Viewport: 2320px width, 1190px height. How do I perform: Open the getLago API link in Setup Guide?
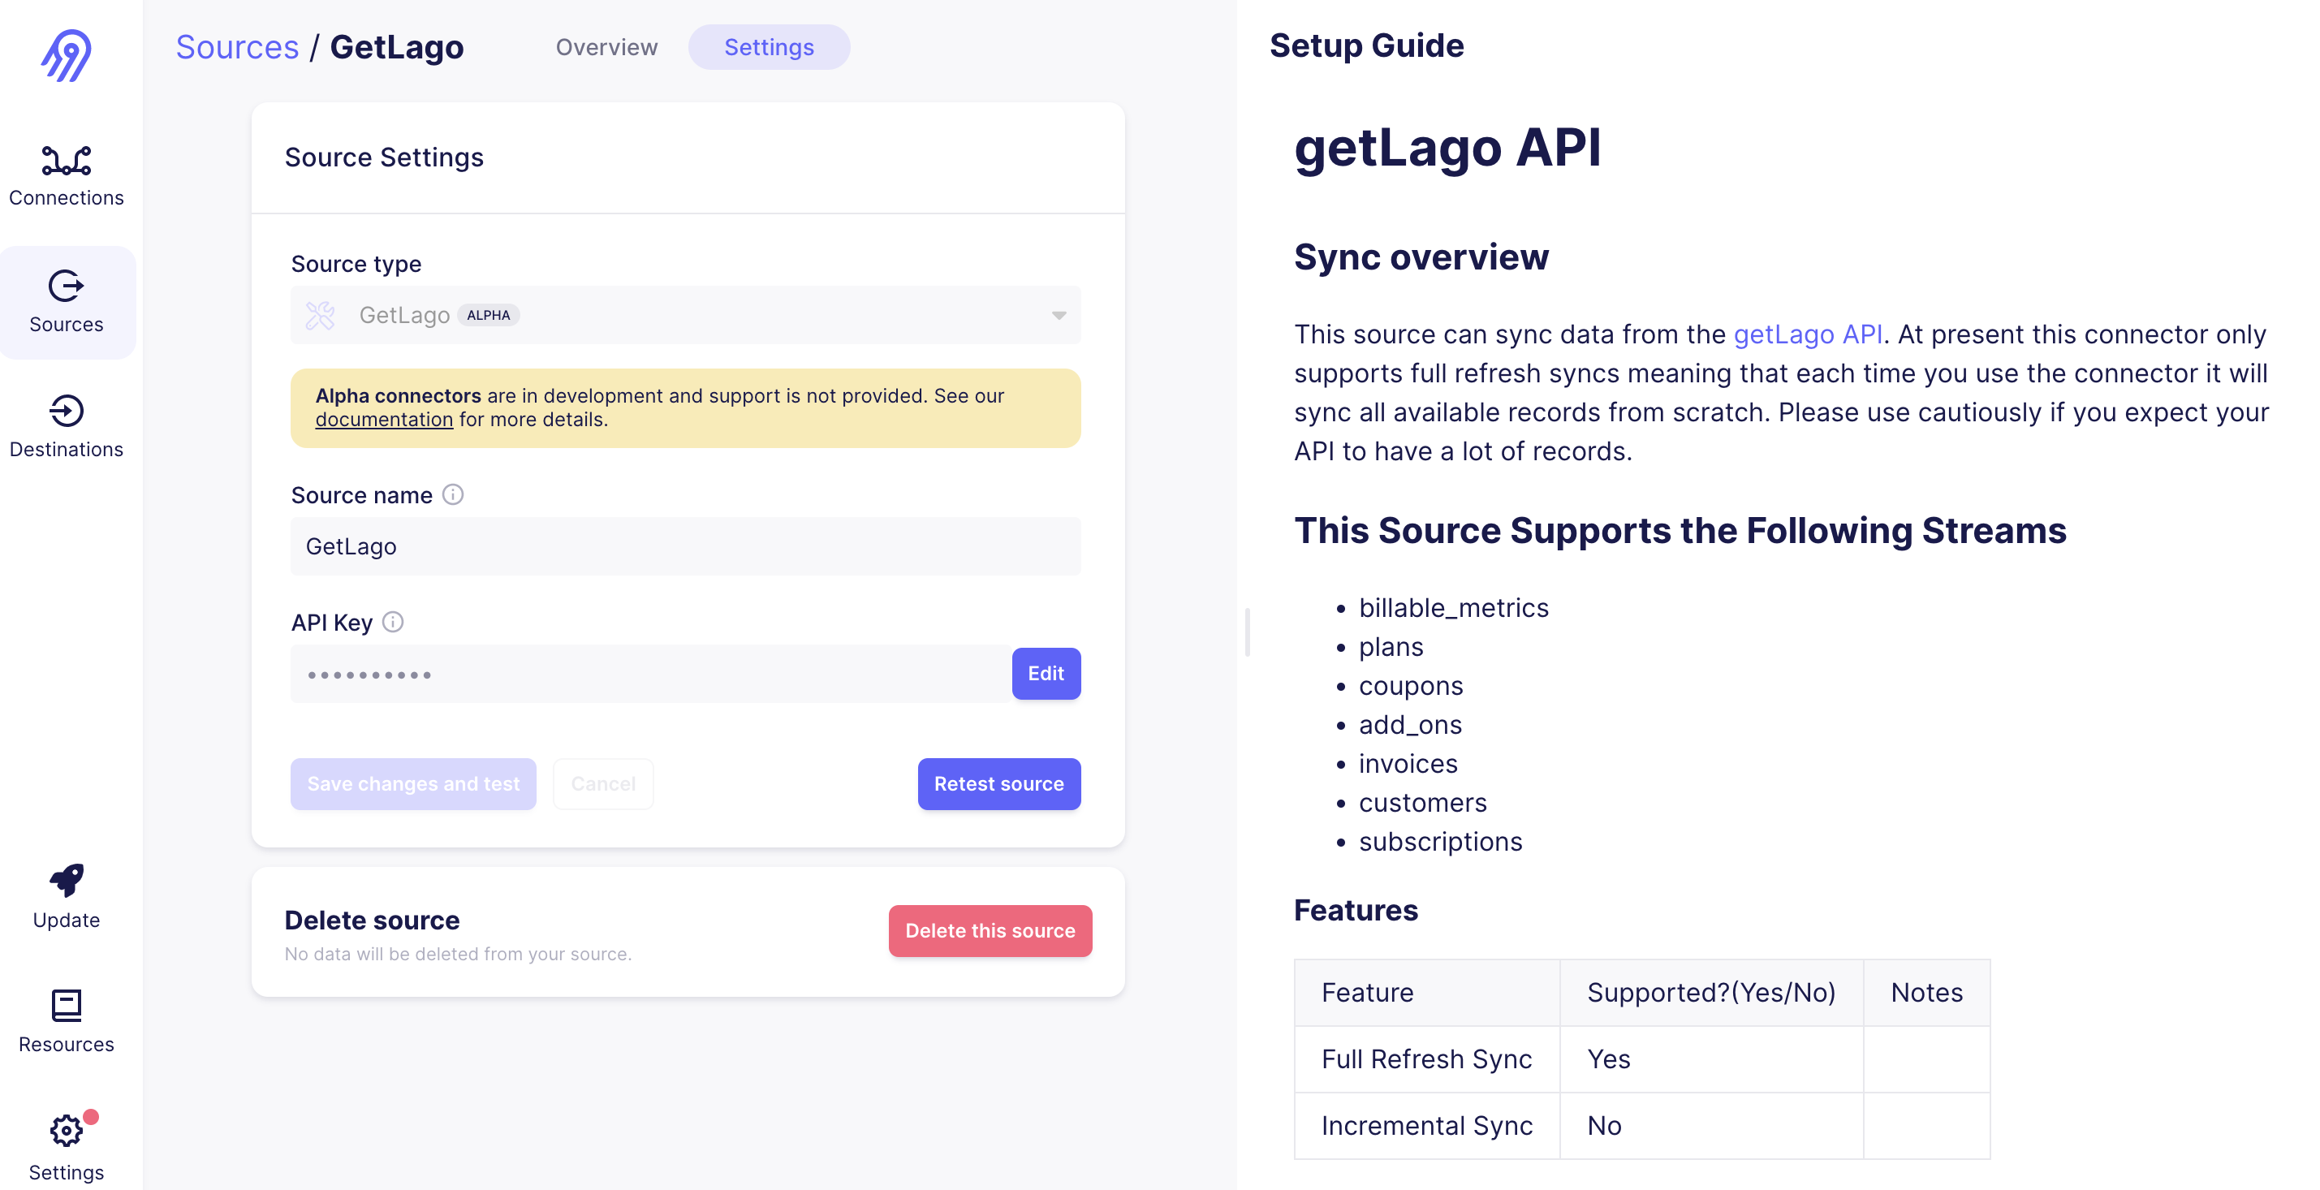[x=1808, y=334]
